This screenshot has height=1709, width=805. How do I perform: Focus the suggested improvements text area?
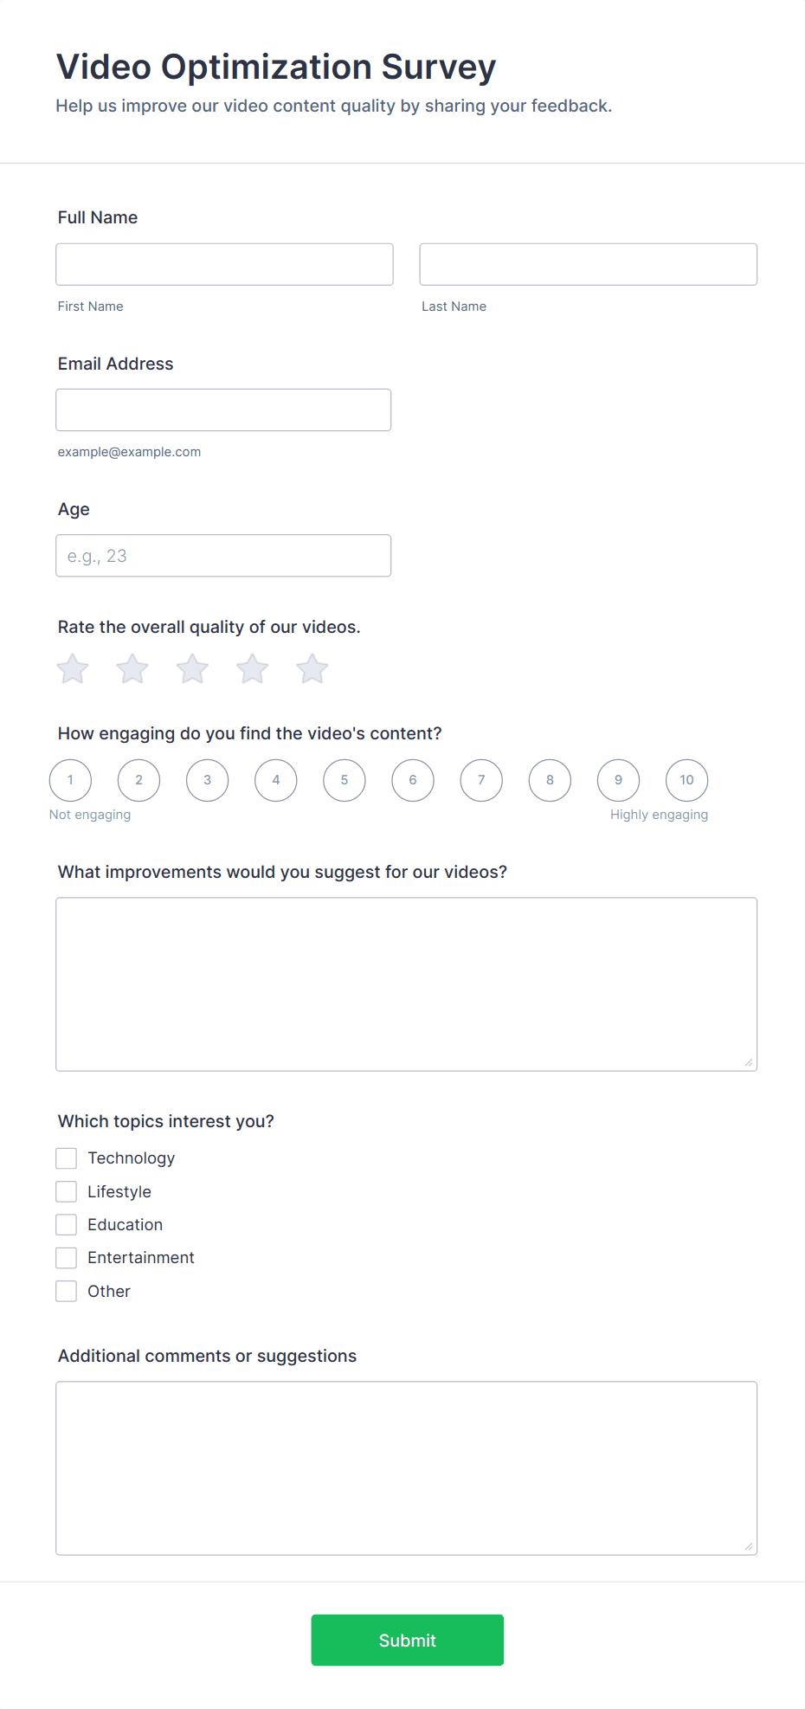click(x=406, y=984)
